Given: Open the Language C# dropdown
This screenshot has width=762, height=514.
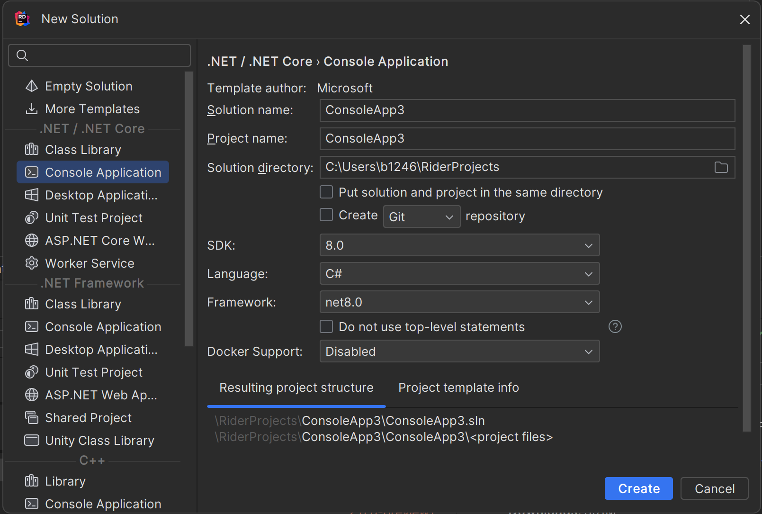Looking at the screenshot, I should click(460, 273).
